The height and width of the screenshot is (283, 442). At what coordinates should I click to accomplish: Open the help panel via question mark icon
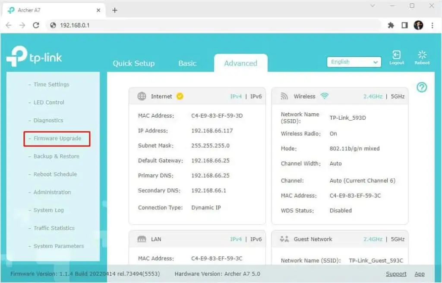click(x=422, y=87)
